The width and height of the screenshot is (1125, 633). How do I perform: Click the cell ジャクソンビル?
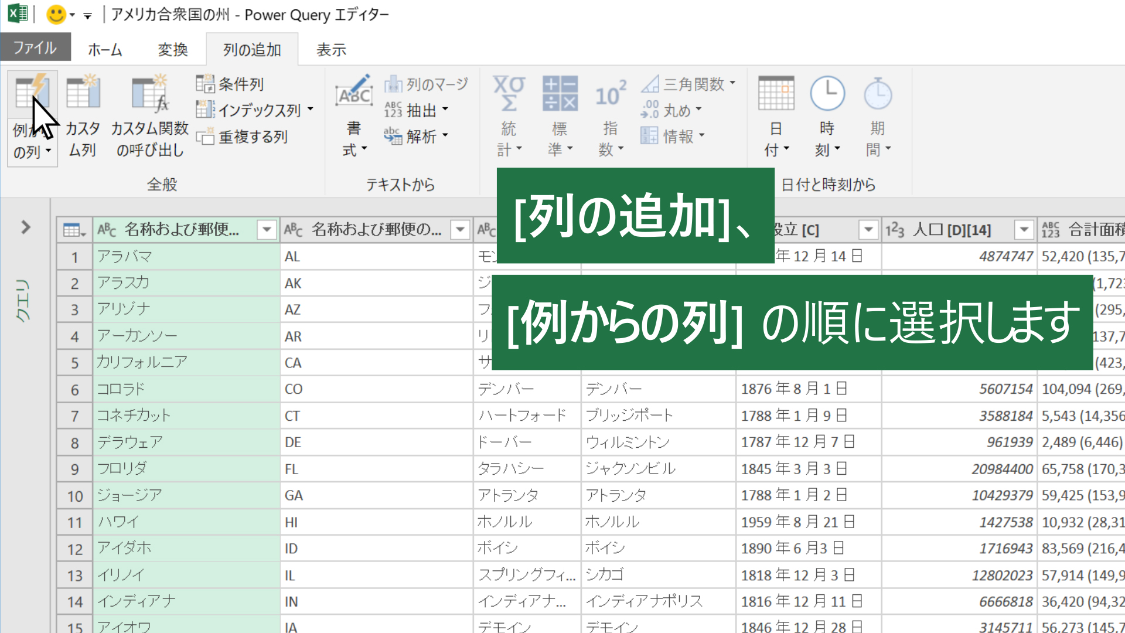coord(659,469)
